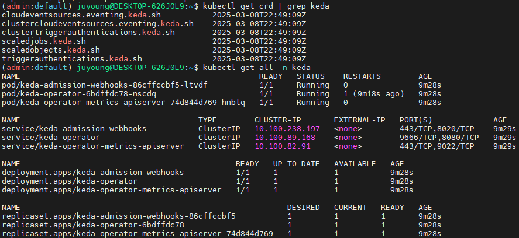Select deployment.apps/keda-operator
Screen dimensions: 519x238
[70, 181]
